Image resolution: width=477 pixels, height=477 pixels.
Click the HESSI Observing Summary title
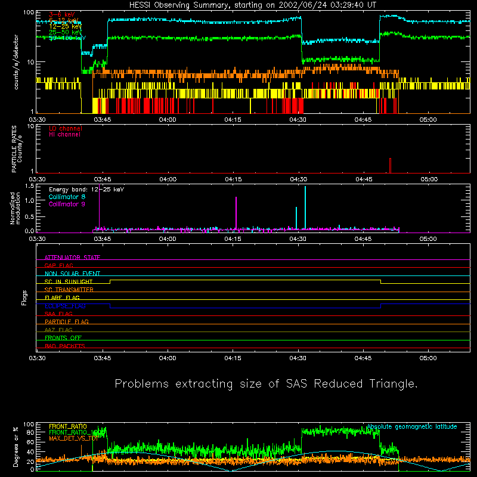252,5
